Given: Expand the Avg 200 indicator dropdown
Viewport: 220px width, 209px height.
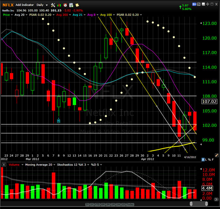Looking at the screenshot, I should (70, 15).
